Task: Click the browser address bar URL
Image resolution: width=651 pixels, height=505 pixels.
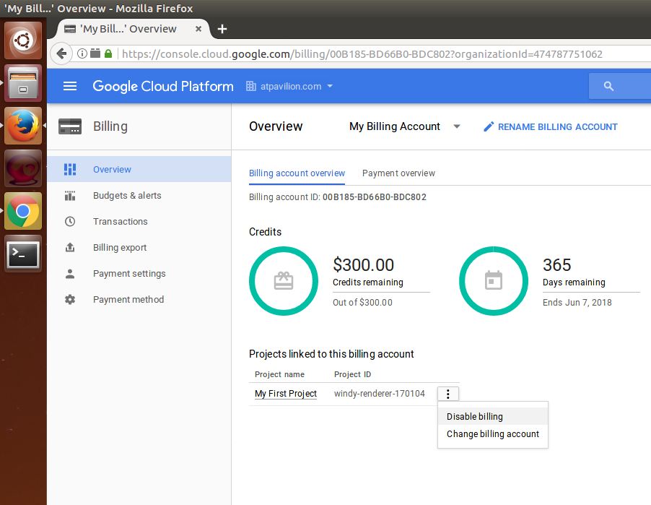Action: pos(362,54)
